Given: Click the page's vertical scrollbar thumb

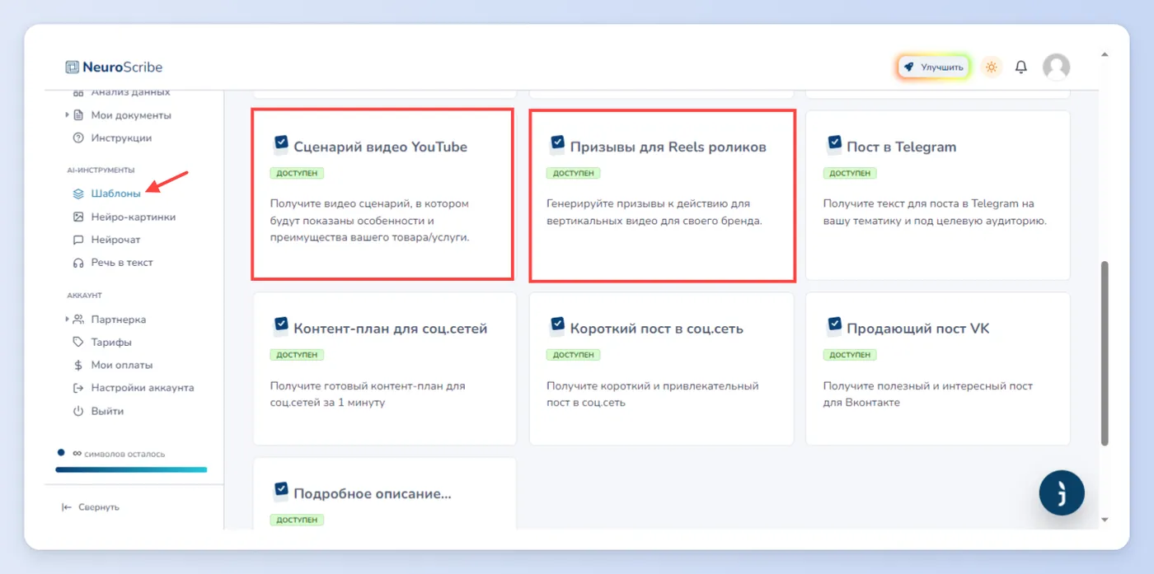Looking at the screenshot, I should click(1105, 353).
